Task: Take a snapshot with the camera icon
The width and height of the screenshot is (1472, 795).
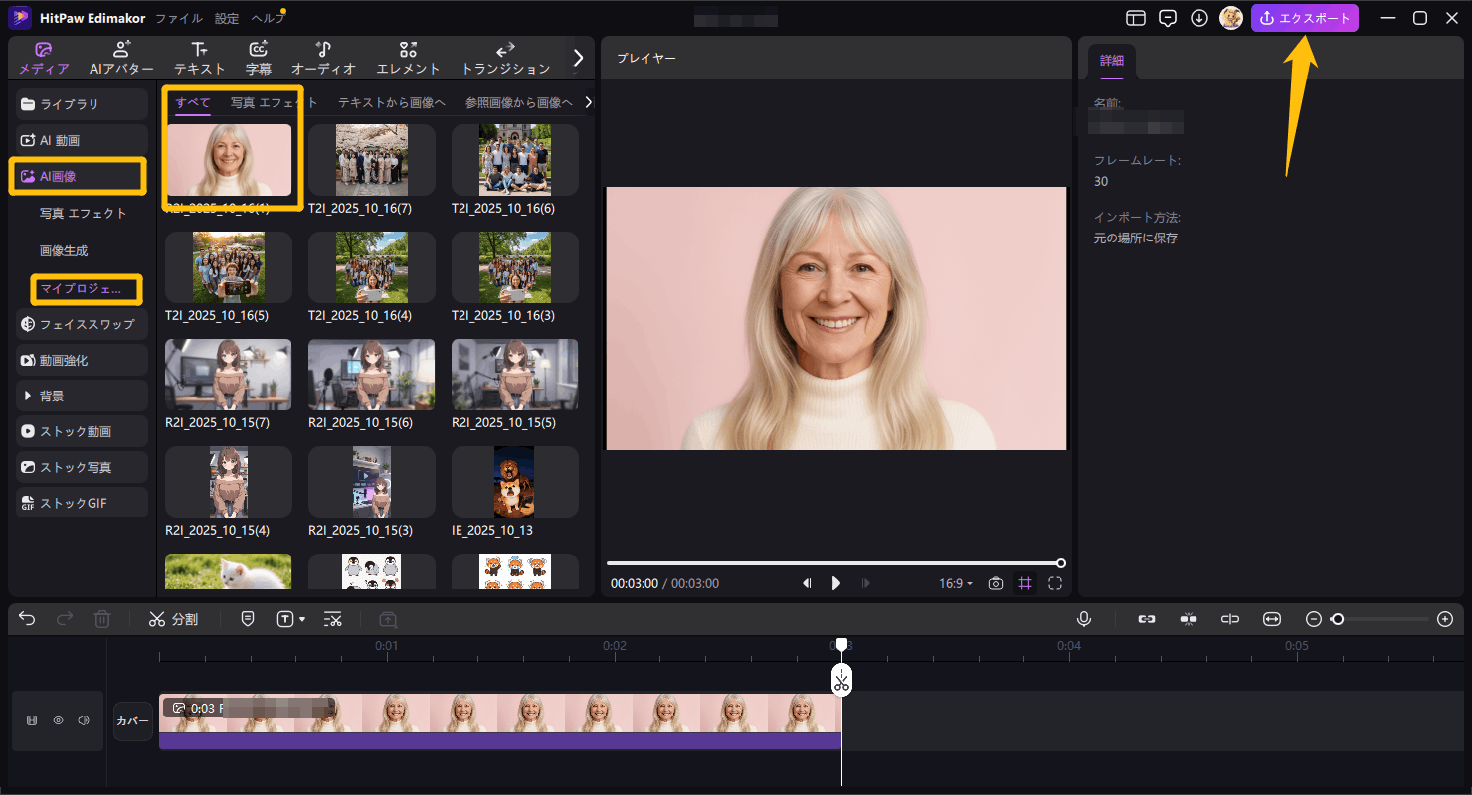Action: (995, 583)
